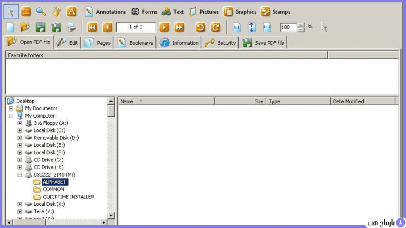Expand CD Drive (G:)
Screen dimensions: 406x228
point(20,160)
